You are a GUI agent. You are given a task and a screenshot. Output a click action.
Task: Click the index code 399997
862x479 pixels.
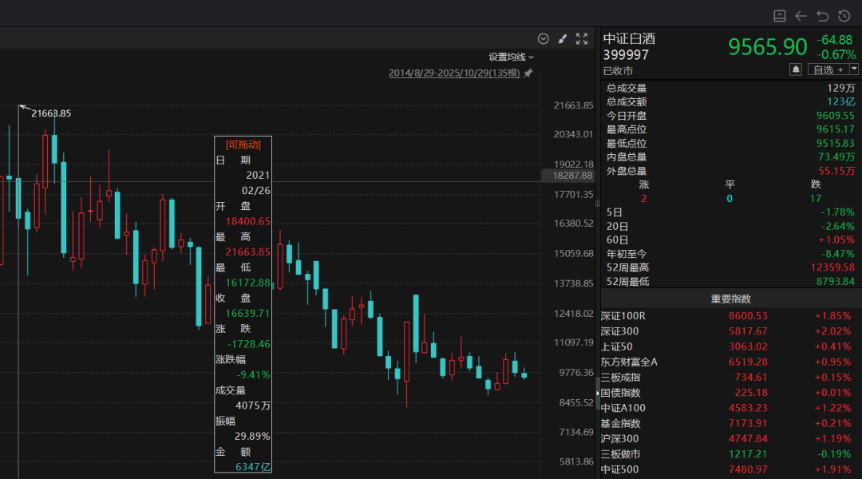point(626,55)
